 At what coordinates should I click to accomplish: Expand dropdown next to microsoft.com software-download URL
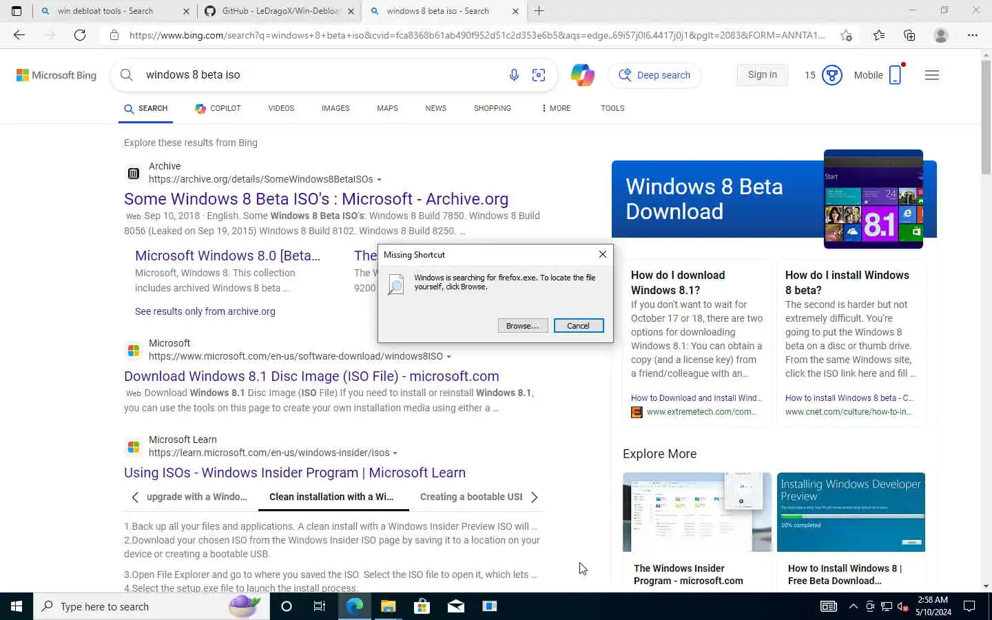point(449,357)
